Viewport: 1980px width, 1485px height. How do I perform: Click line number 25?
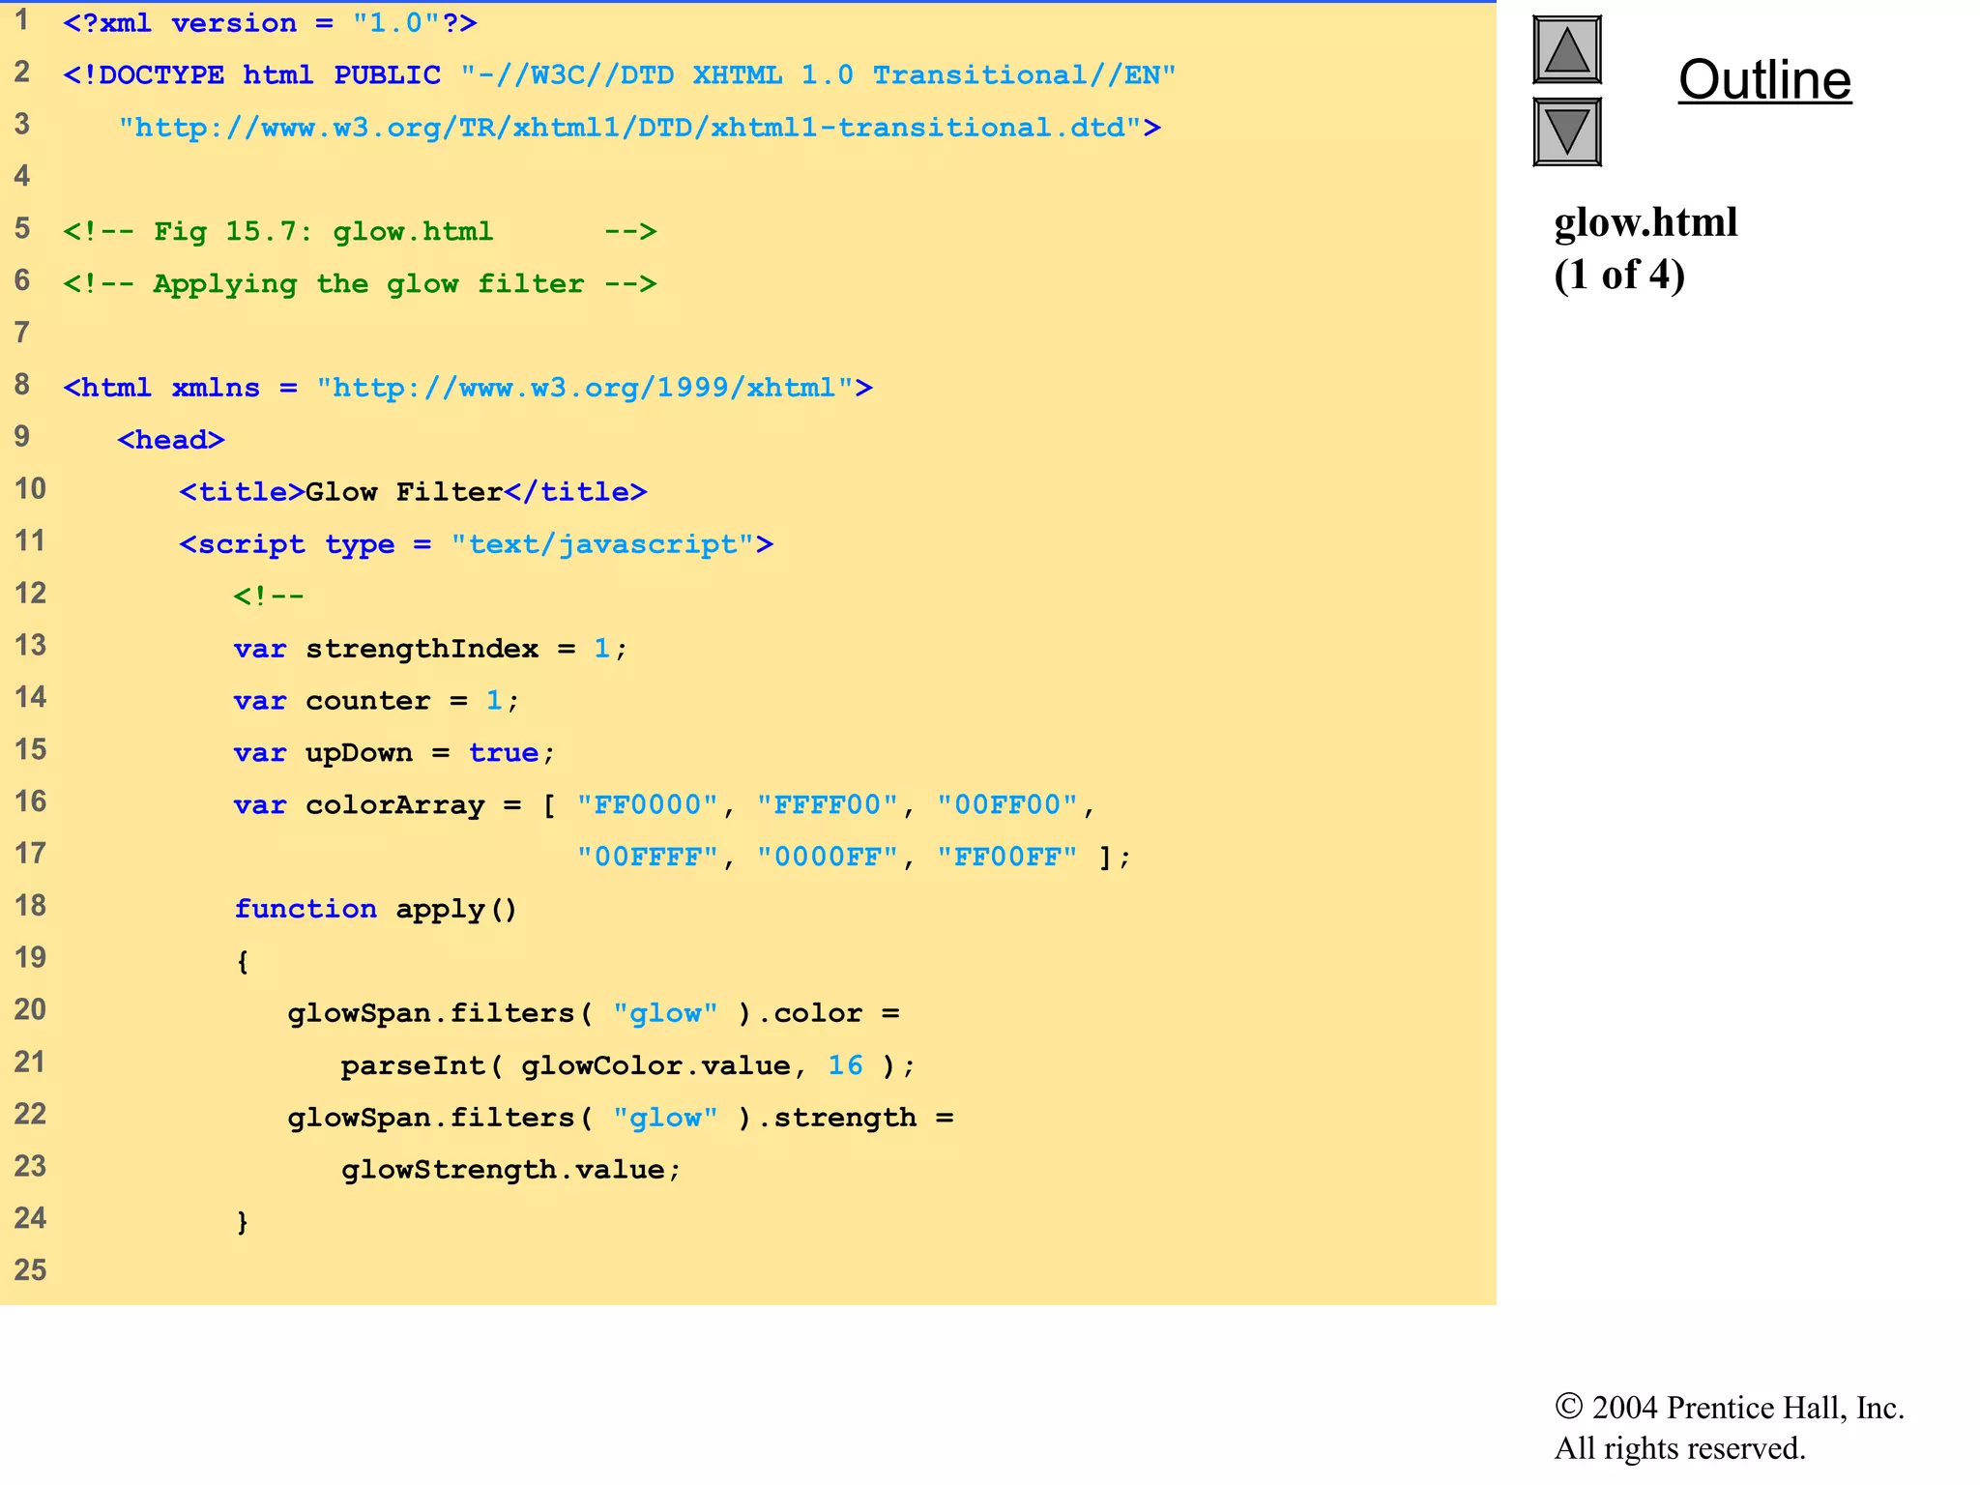pyautogui.click(x=30, y=1270)
